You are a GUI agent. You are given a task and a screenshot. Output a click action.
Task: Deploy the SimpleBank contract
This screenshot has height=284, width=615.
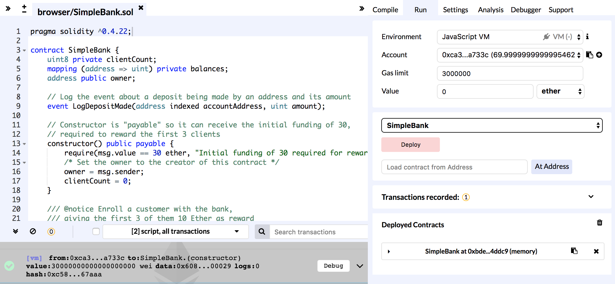(x=410, y=144)
